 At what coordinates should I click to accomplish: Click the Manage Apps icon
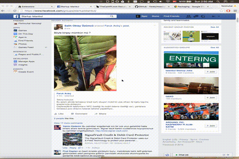16,61
